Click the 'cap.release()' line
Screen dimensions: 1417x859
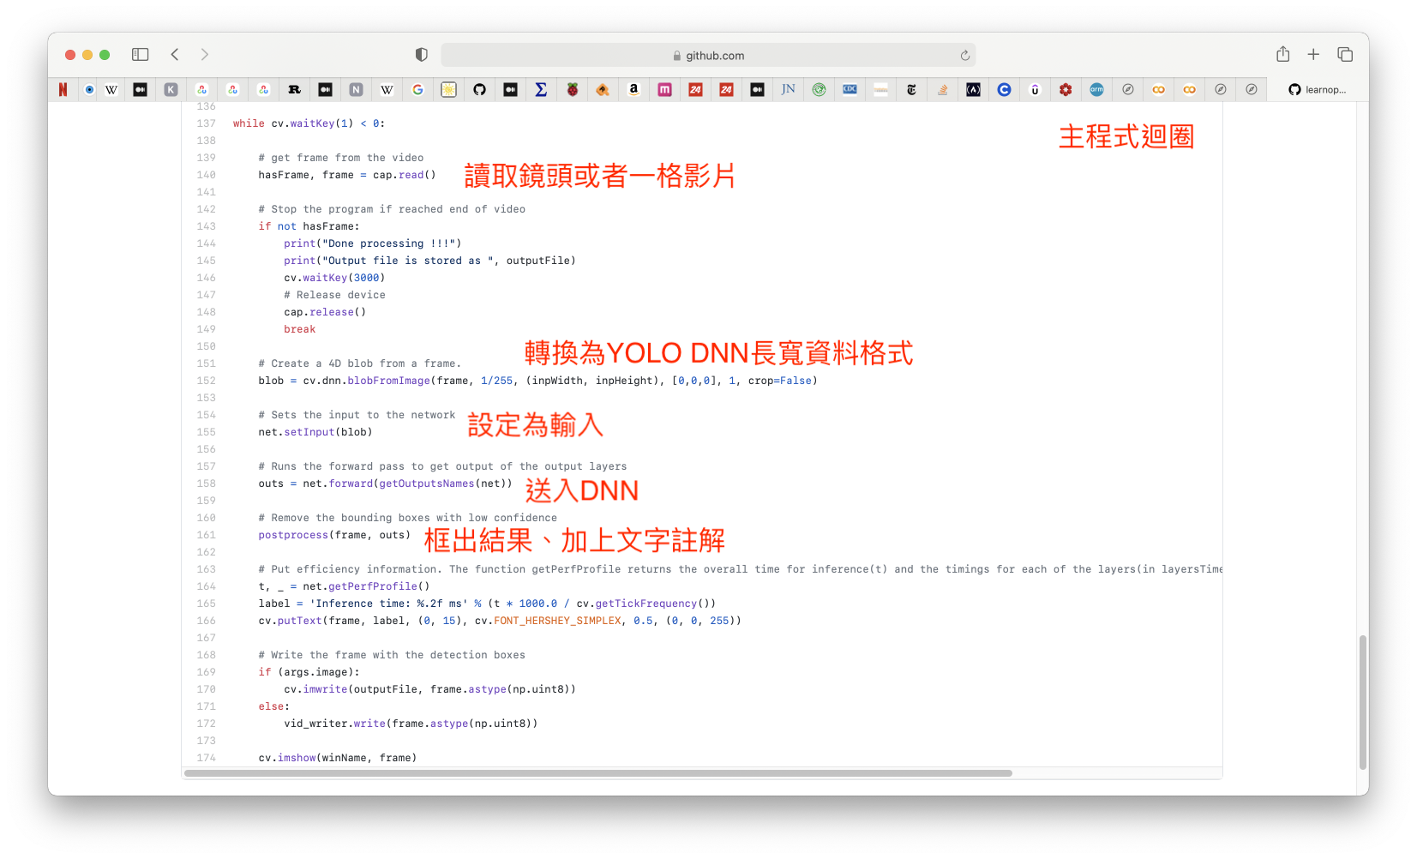coord(325,312)
